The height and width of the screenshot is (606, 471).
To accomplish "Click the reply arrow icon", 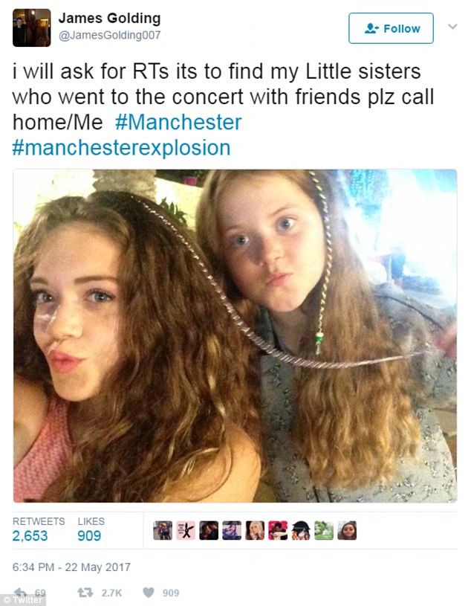I will [20, 593].
